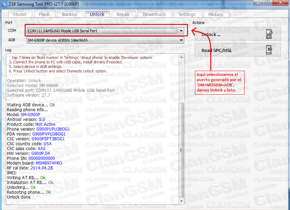Image resolution: width=290 pixels, height=210 pixels.
Task: Click Android version value 5.0
Action: (42, 119)
